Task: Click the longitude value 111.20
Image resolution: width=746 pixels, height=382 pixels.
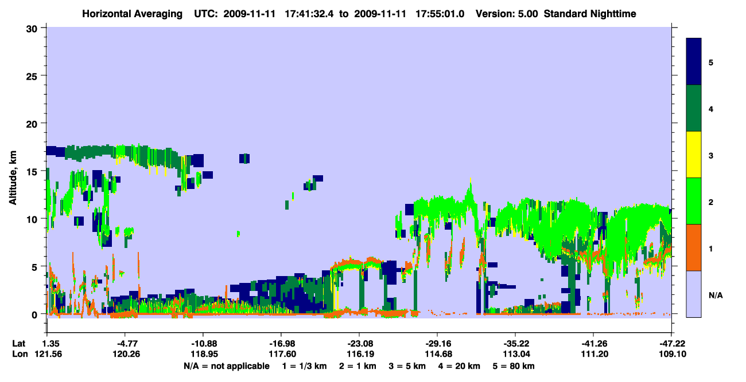Action: tap(593, 354)
